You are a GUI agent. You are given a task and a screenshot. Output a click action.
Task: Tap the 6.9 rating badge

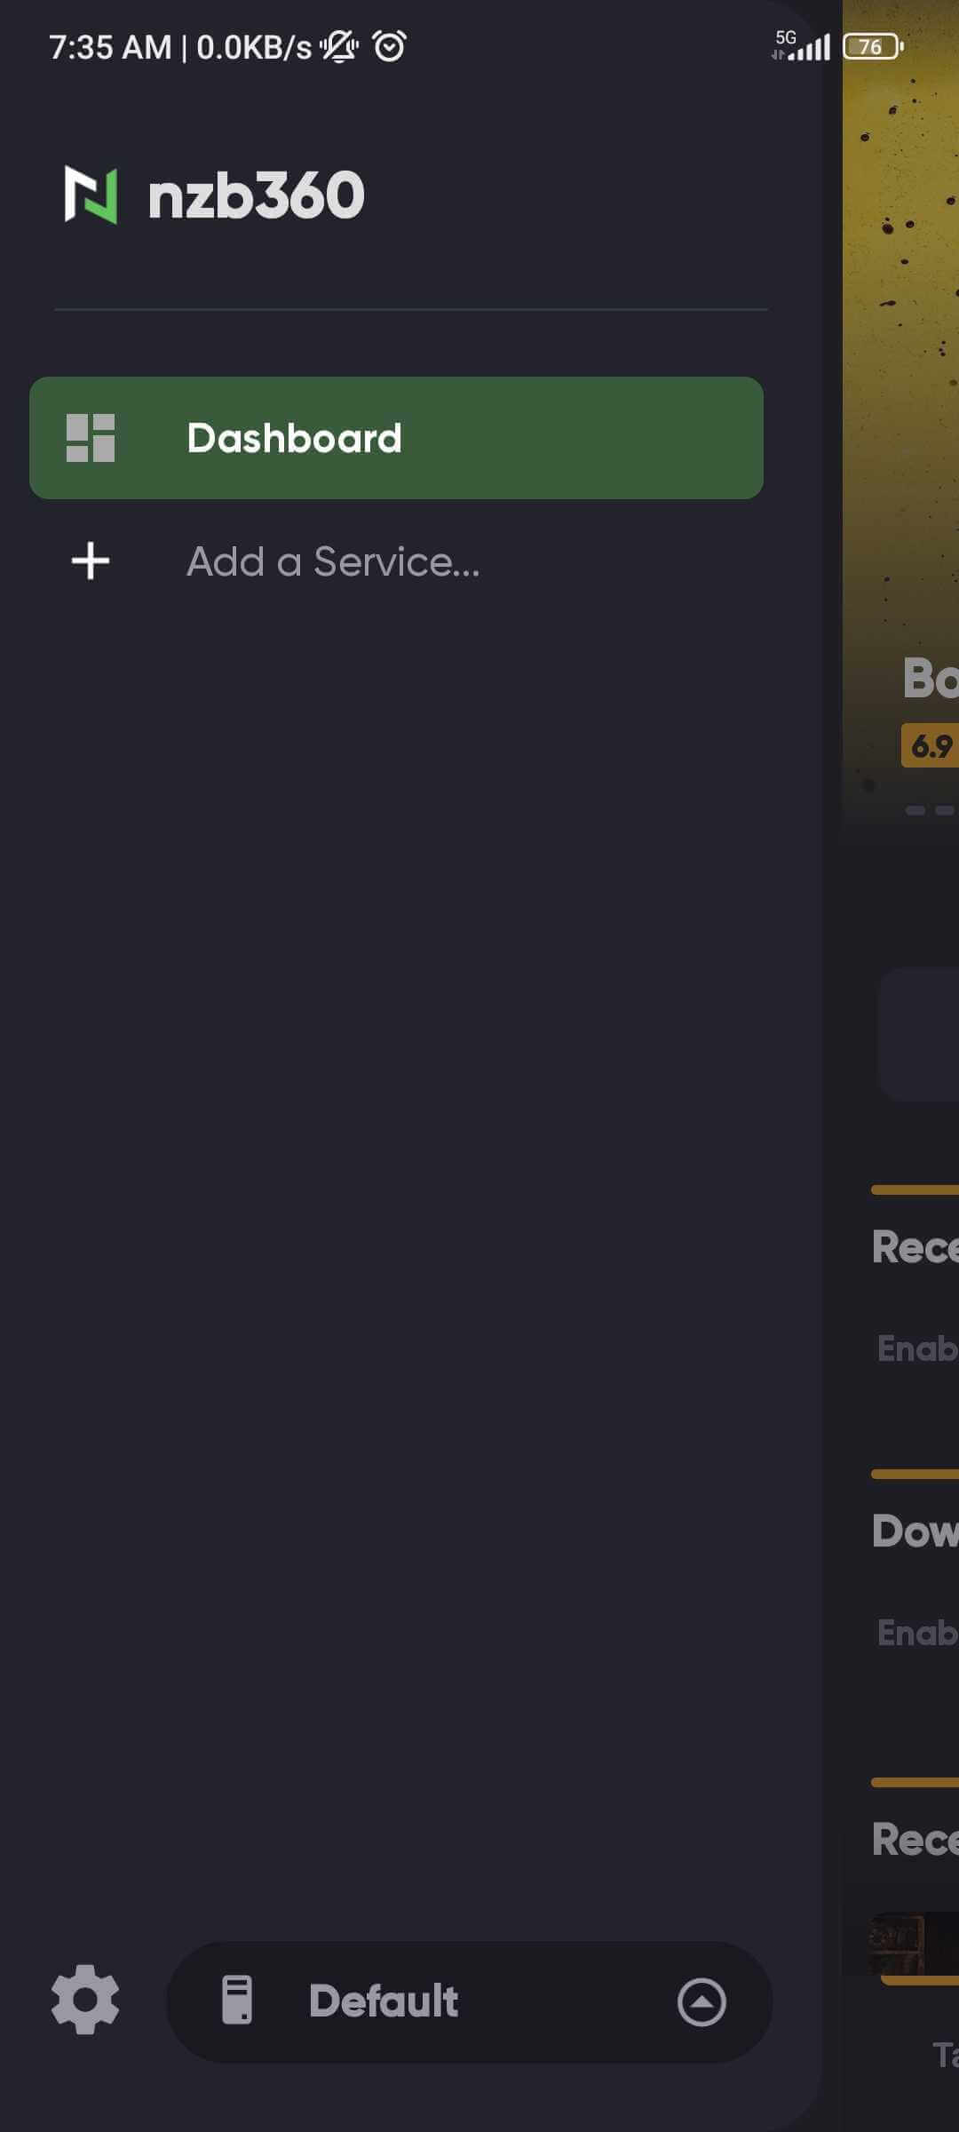[x=930, y=745]
